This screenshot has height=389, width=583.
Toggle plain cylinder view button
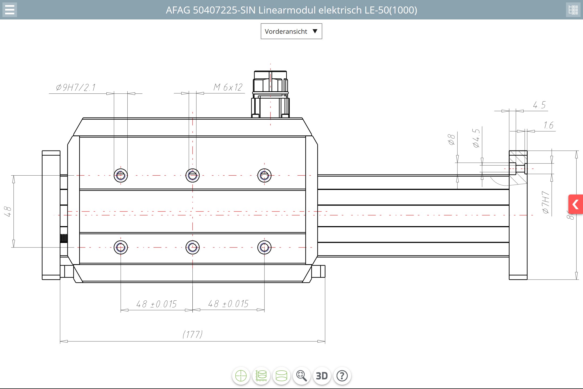point(281,376)
